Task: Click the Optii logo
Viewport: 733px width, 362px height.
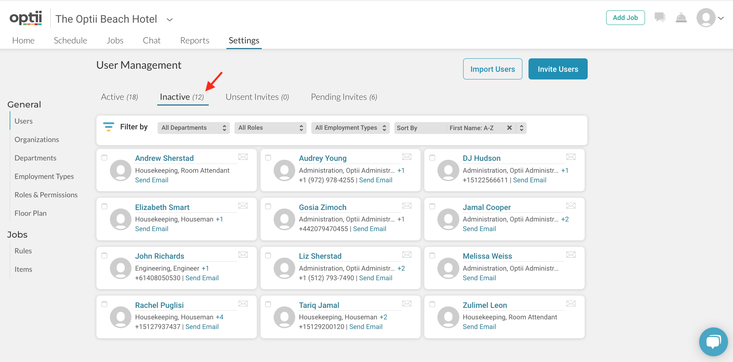Action: (x=26, y=18)
